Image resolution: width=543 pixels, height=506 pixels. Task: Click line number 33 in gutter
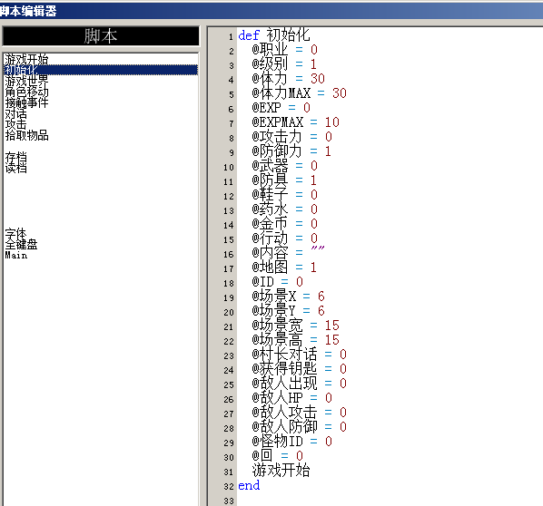click(229, 501)
